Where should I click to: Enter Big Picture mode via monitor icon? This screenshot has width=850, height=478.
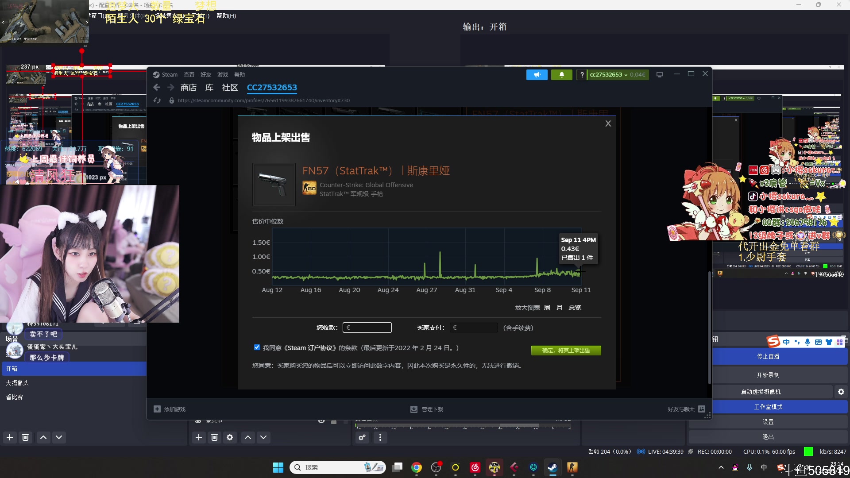pyautogui.click(x=660, y=74)
